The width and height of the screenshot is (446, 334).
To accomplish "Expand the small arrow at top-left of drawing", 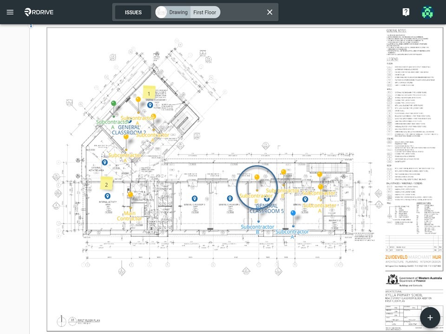I will 31,26.
